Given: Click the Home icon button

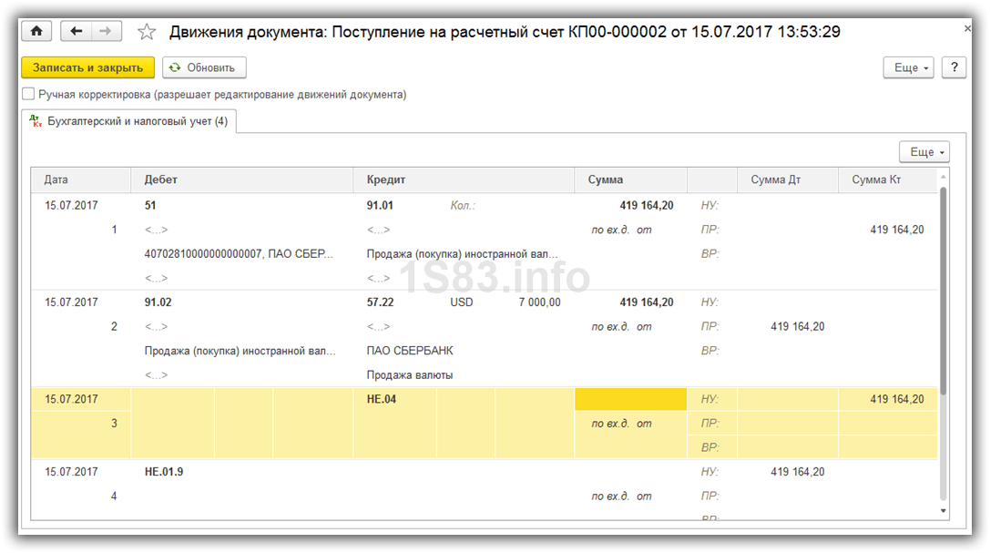Looking at the screenshot, I should click(36, 31).
